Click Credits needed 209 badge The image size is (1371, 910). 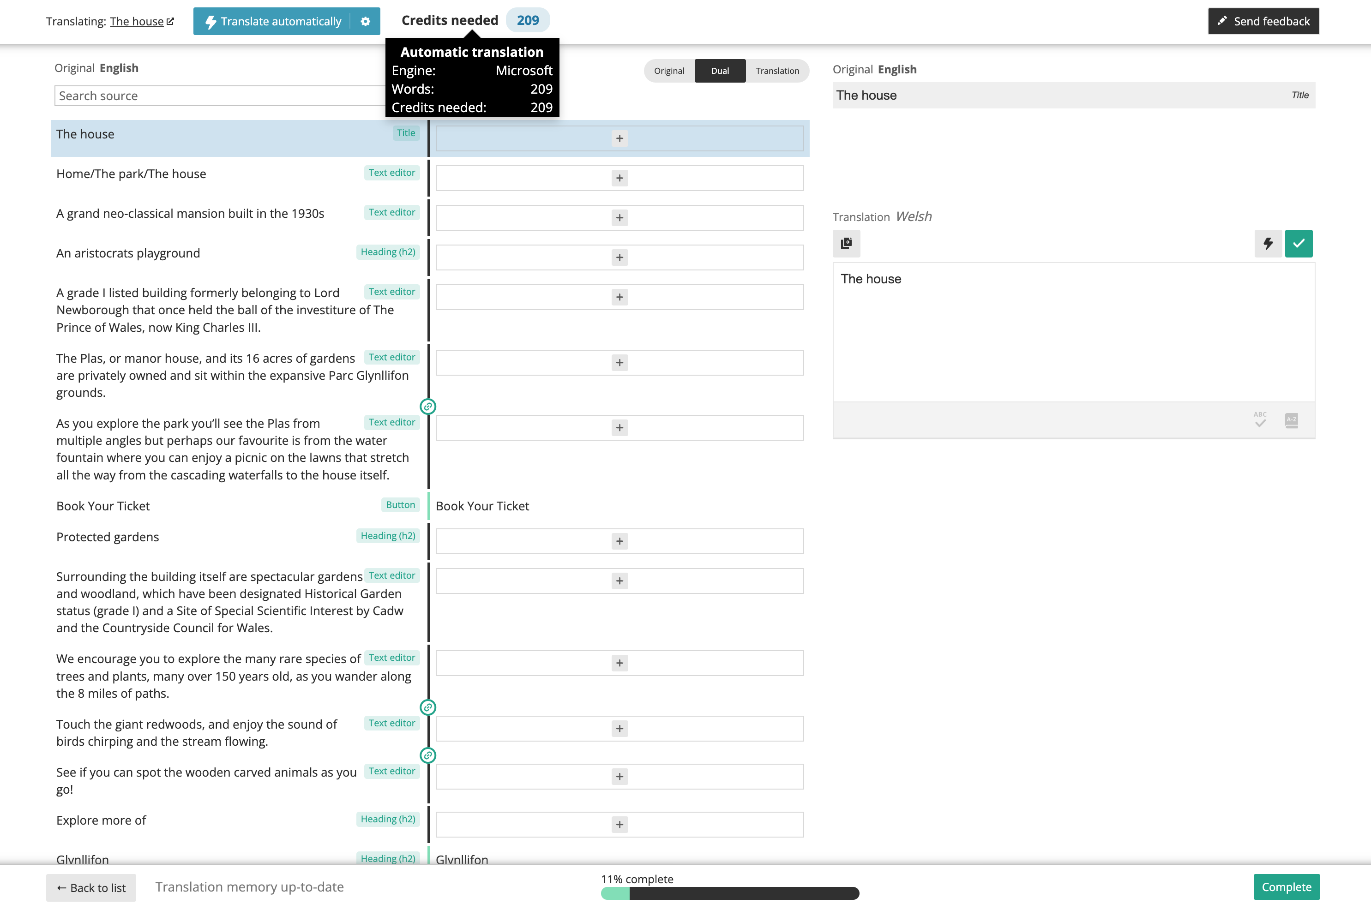pos(528,20)
